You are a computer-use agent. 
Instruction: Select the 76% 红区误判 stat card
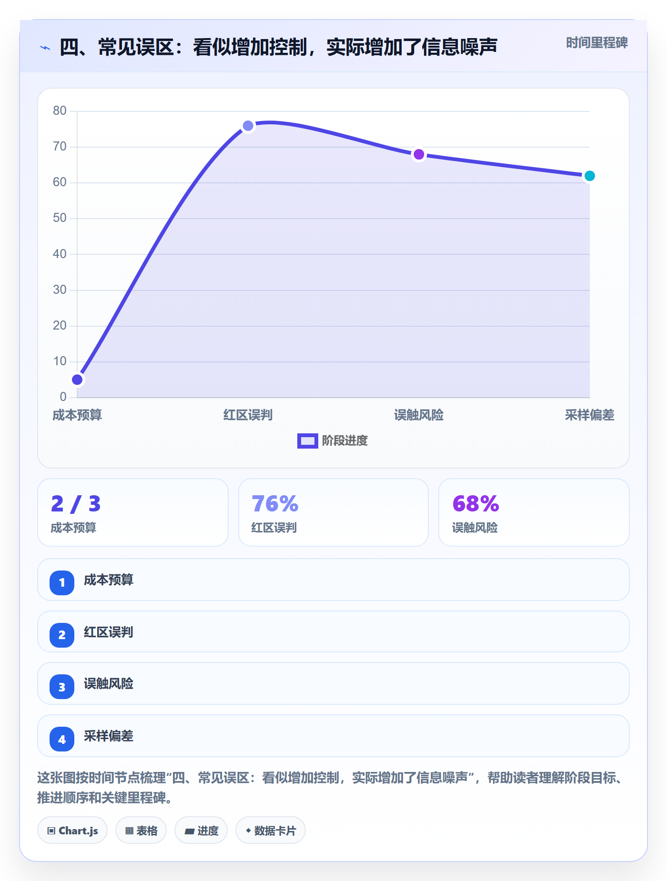pyautogui.click(x=333, y=512)
